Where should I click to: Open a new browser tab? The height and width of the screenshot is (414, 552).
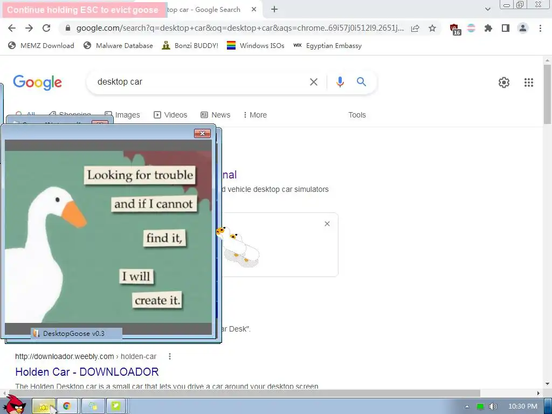[274, 10]
